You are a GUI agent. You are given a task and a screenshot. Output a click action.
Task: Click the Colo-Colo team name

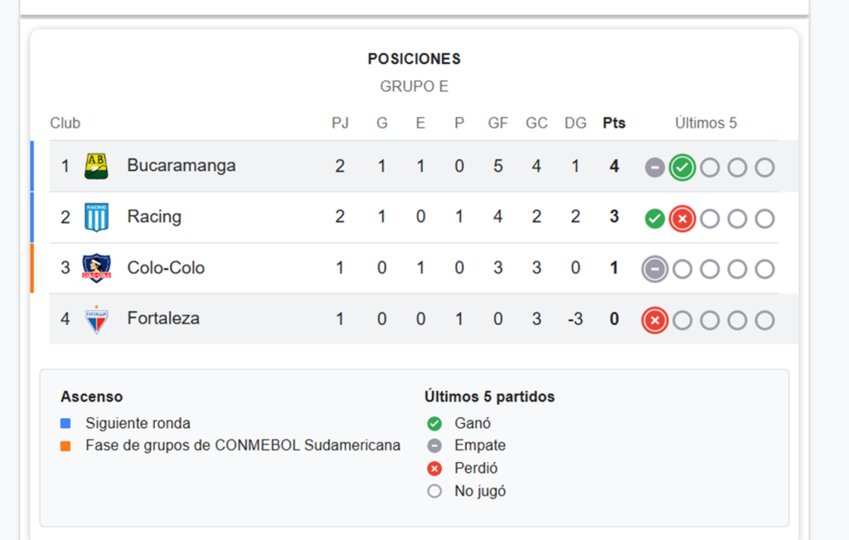pyautogui.click(x=166, y=268)
